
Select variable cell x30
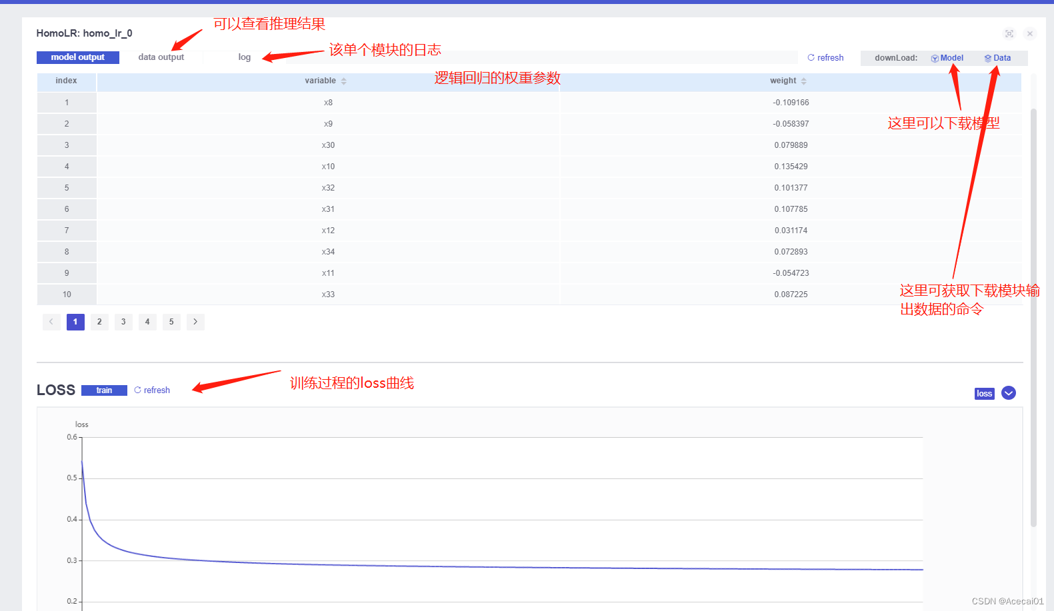[x=328, y=145]
